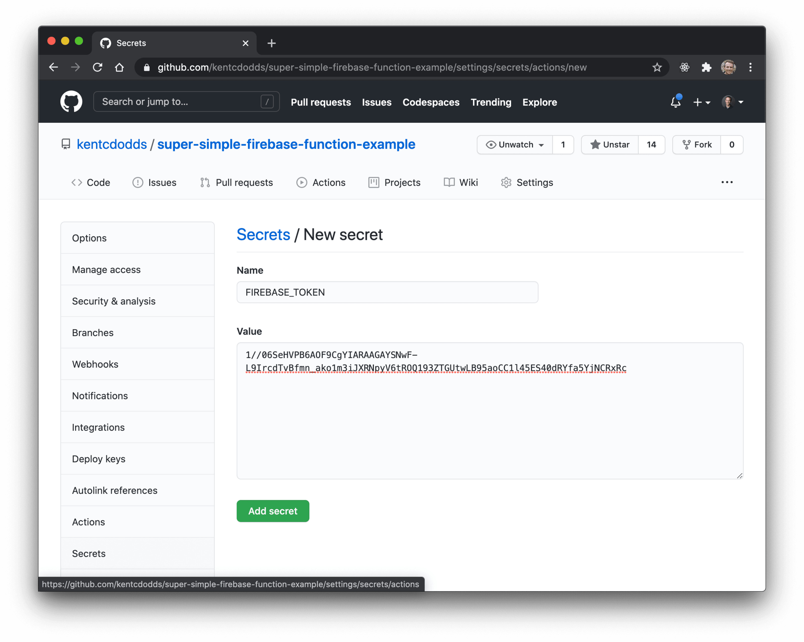The width and height of the screenshot is (804, 642).
Task: Click the stargazers count 14
Action: pos(651,145)
